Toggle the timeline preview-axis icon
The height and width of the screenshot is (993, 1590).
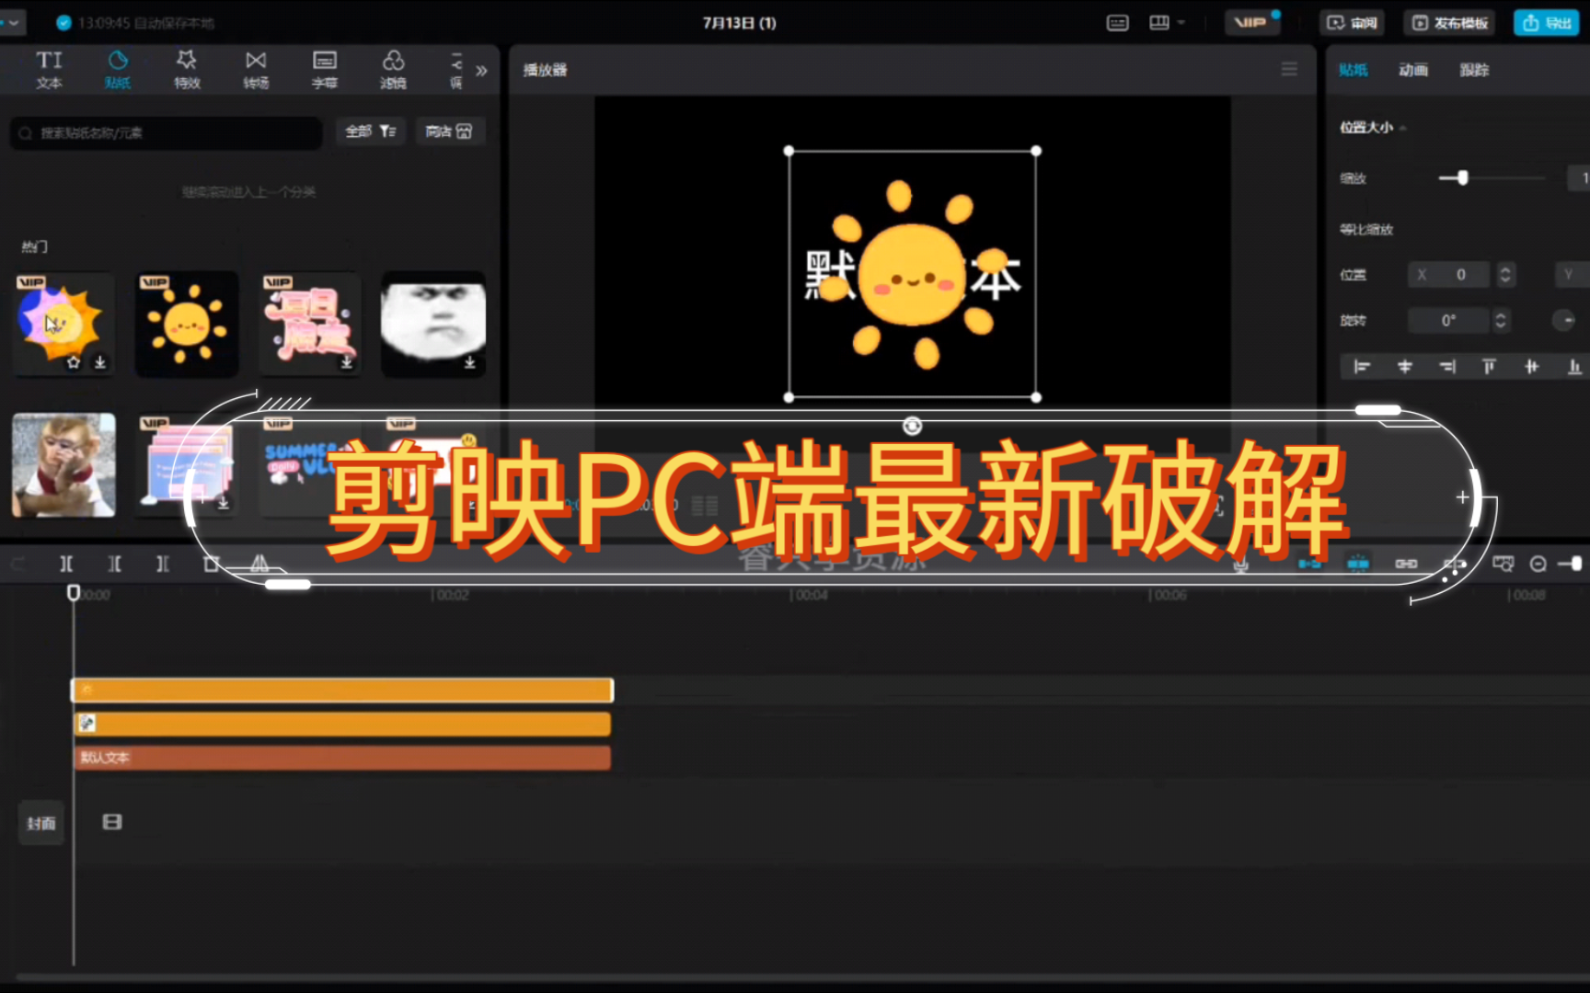click(x=1454, y=564)
